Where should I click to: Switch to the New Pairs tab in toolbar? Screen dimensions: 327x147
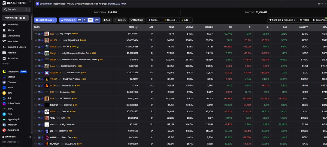click(137, 20)
